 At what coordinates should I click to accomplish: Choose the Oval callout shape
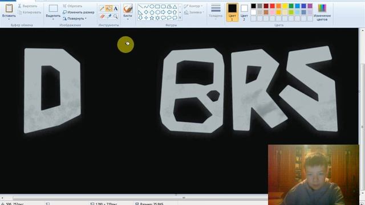[x=169, y=18]
